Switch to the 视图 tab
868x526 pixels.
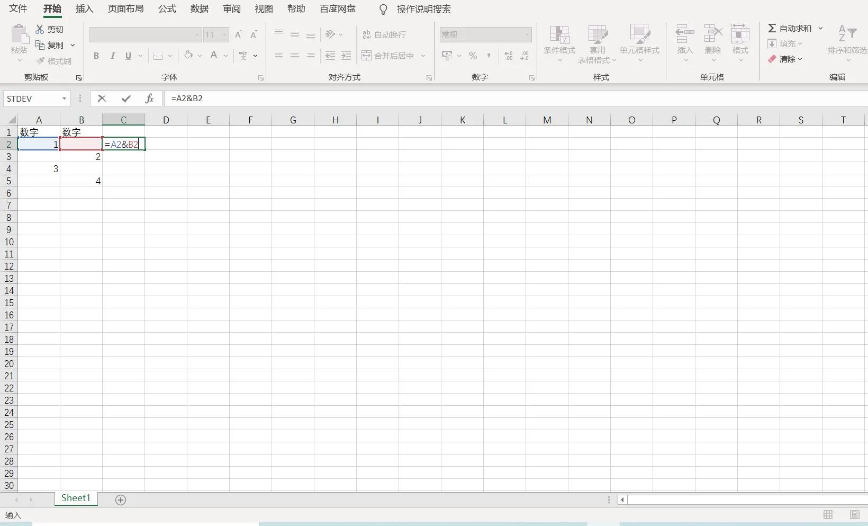click(264, 9)
